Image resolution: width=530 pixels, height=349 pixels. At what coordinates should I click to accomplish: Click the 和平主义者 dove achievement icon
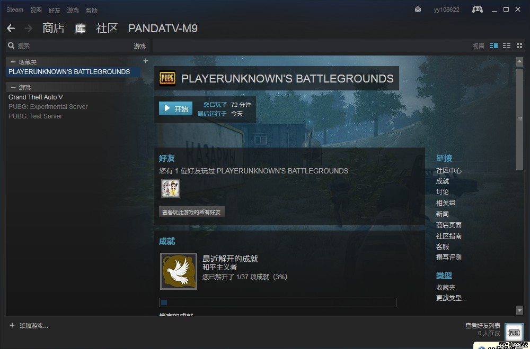point(179,271)
